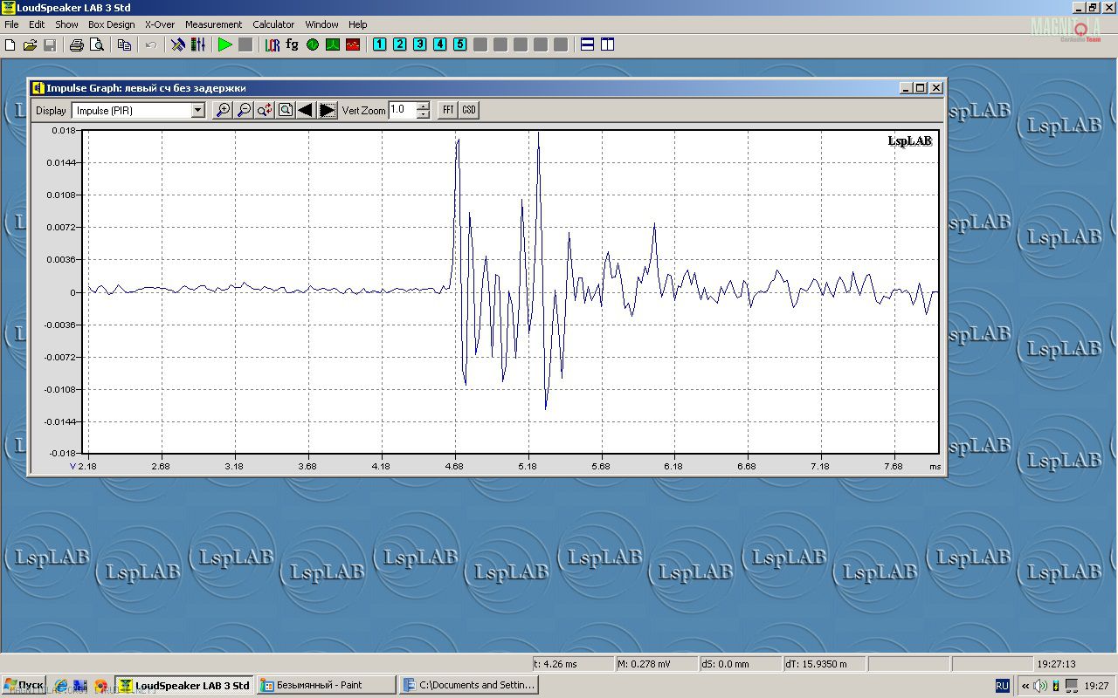Viewport: 1118px width, 698px height.
Task: Open the Box Design menu
Action: click(x=112, y=24)
